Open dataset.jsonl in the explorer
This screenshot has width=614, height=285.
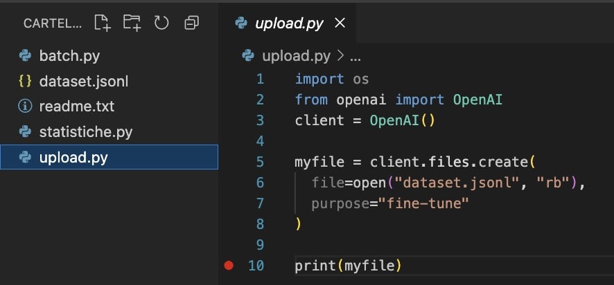point(83,82)
